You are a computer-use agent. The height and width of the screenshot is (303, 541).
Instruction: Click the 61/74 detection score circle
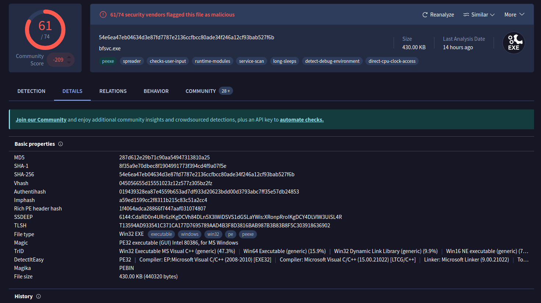tap(45, 30)
